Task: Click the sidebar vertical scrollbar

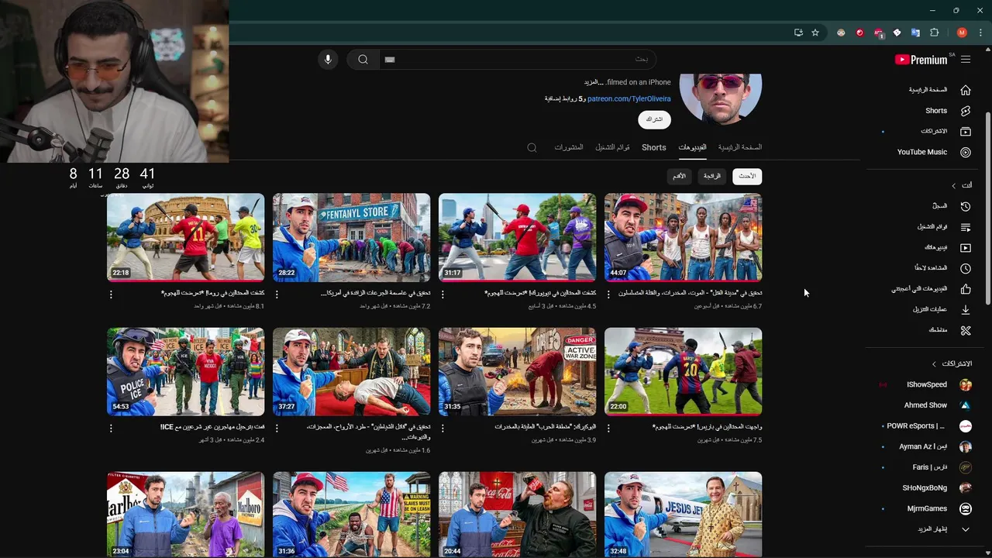Action: pyautogui.click(x=988, y=209)
